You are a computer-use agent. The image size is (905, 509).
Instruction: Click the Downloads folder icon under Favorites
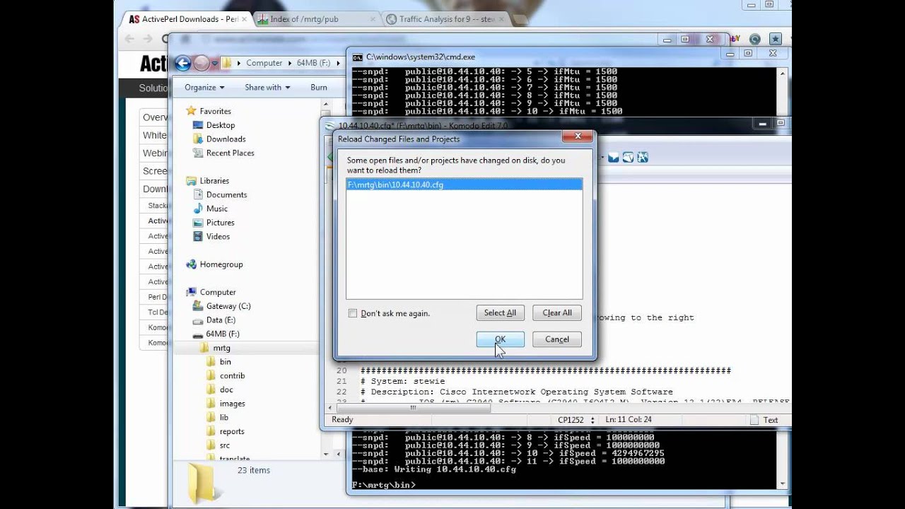click(x=198, y=139)
